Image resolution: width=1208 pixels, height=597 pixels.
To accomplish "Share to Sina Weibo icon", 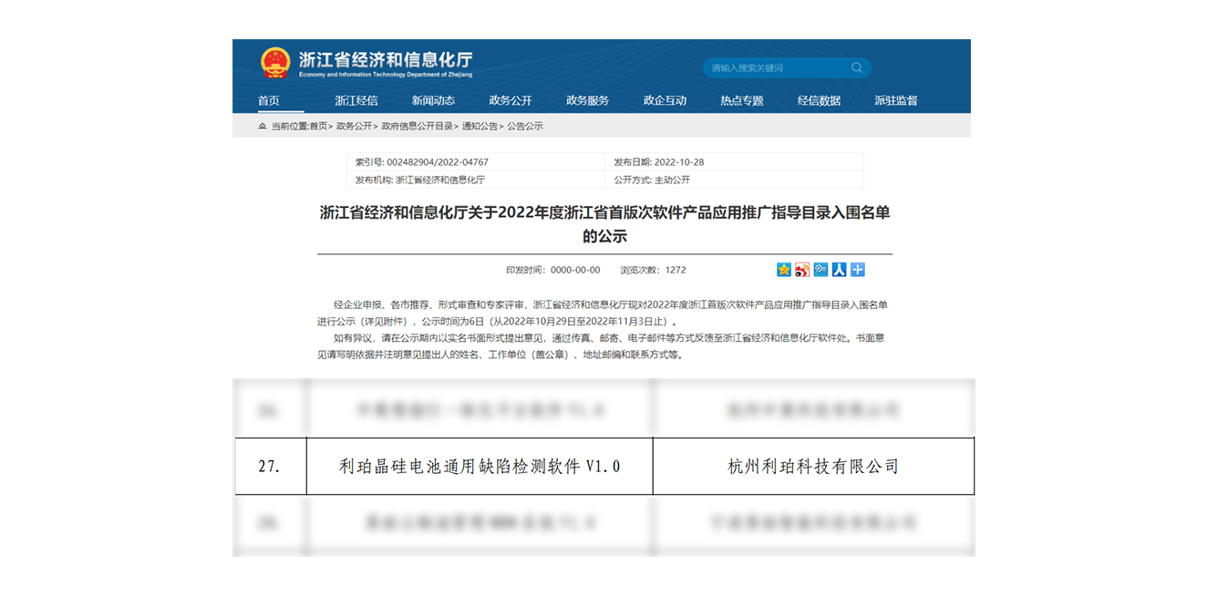I will pos(802,270).
